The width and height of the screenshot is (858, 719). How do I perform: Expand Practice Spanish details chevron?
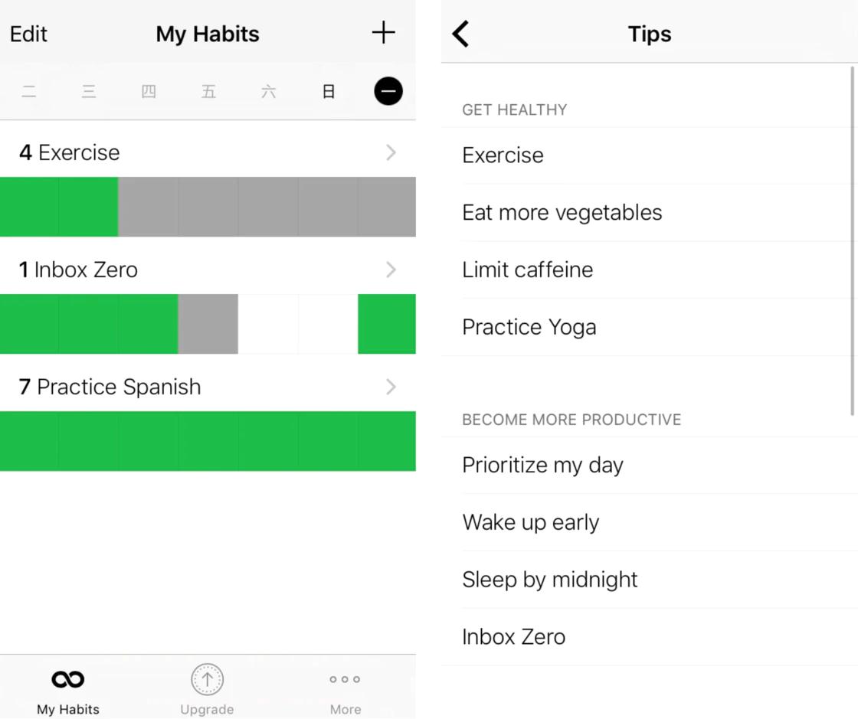click(391, 387)
